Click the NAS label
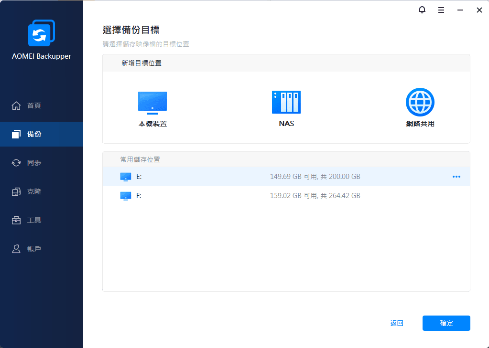489x348 pixels. (286, 123)
